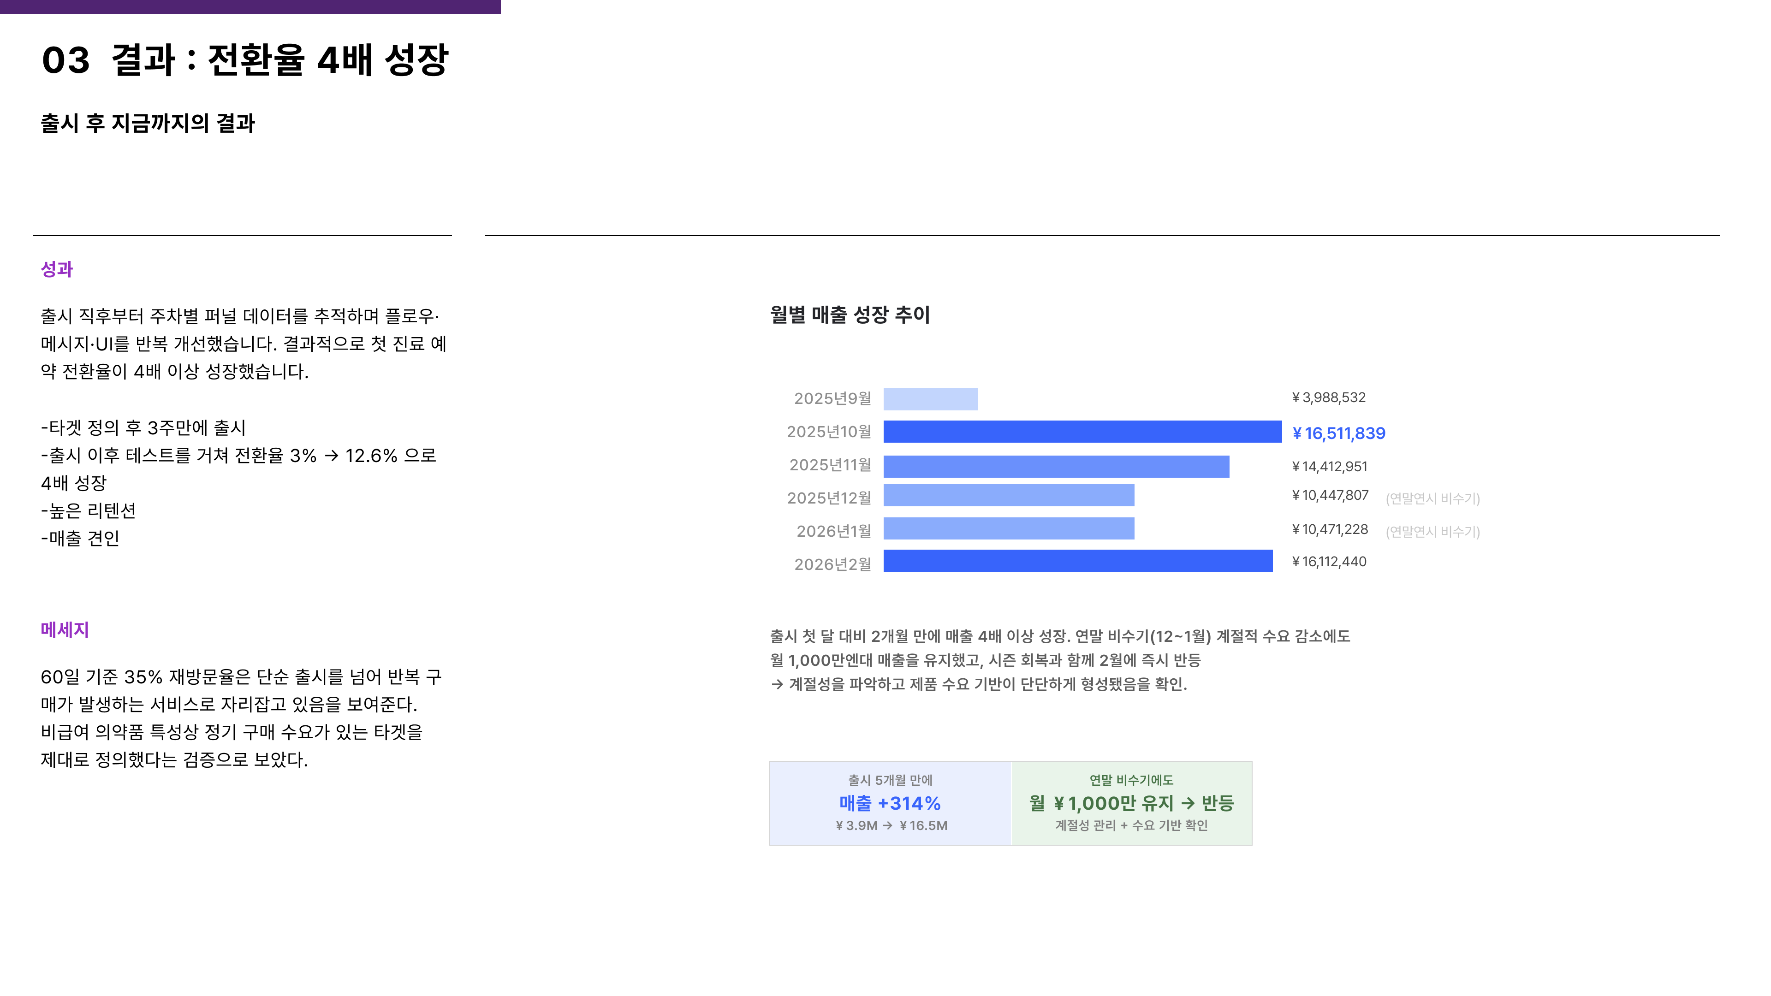Click the 2025년9월 revenue bar

tap(930, 399)
